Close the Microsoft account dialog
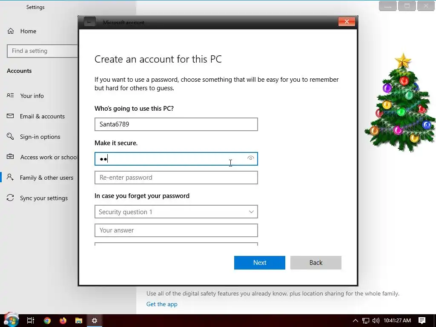Screen dimensions: 436x327 point(347,22)
